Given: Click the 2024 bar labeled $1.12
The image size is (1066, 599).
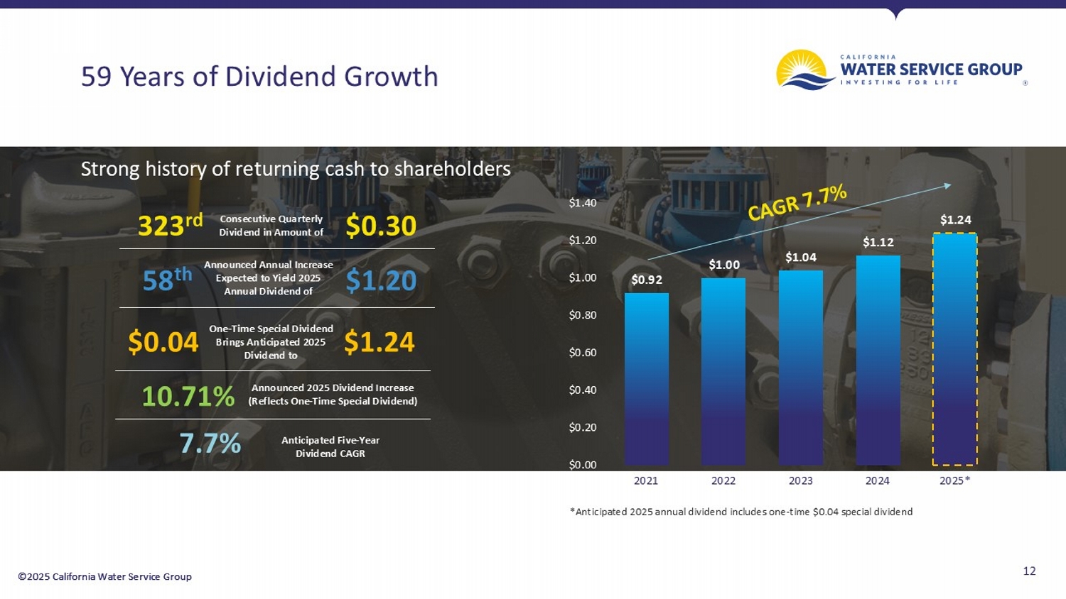Looking at the screenshot, I should [878, 358].
